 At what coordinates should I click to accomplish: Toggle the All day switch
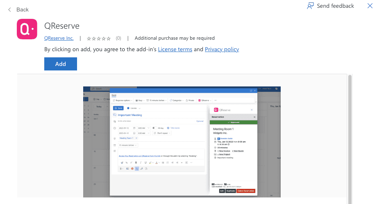155,128
